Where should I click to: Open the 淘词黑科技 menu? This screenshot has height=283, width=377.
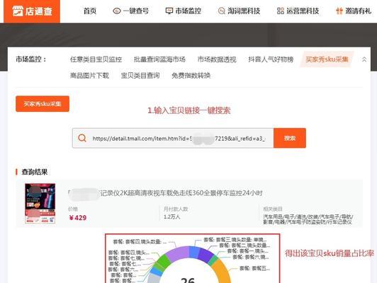point(244,11)
